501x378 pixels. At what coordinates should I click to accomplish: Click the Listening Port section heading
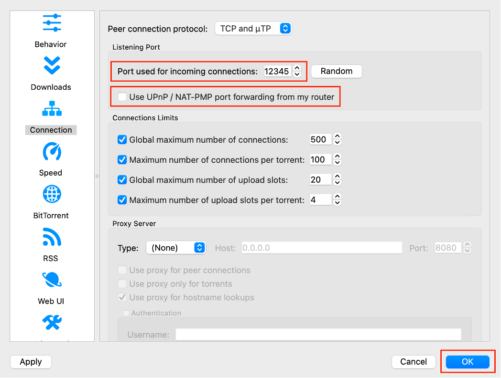pyautogui.click(x=136, y=47)
